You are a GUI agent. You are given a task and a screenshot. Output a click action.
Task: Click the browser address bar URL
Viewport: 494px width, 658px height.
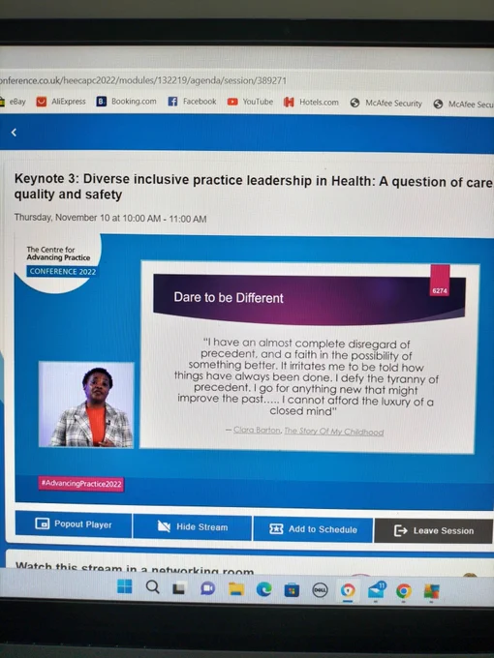[143, 80]
